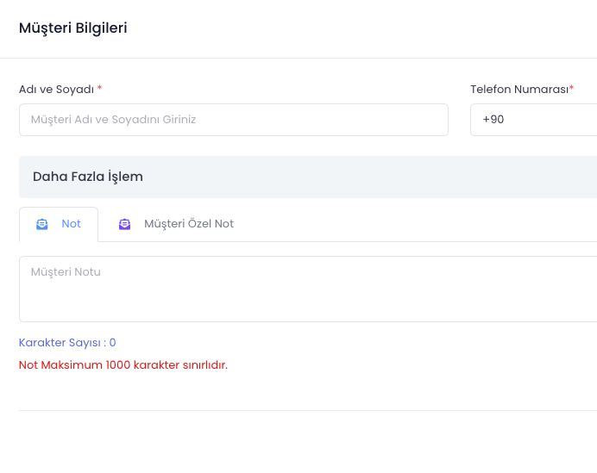Click the red 1000 karakter limit warning
This screenshot has height=473, width=597.
[123, 365]
